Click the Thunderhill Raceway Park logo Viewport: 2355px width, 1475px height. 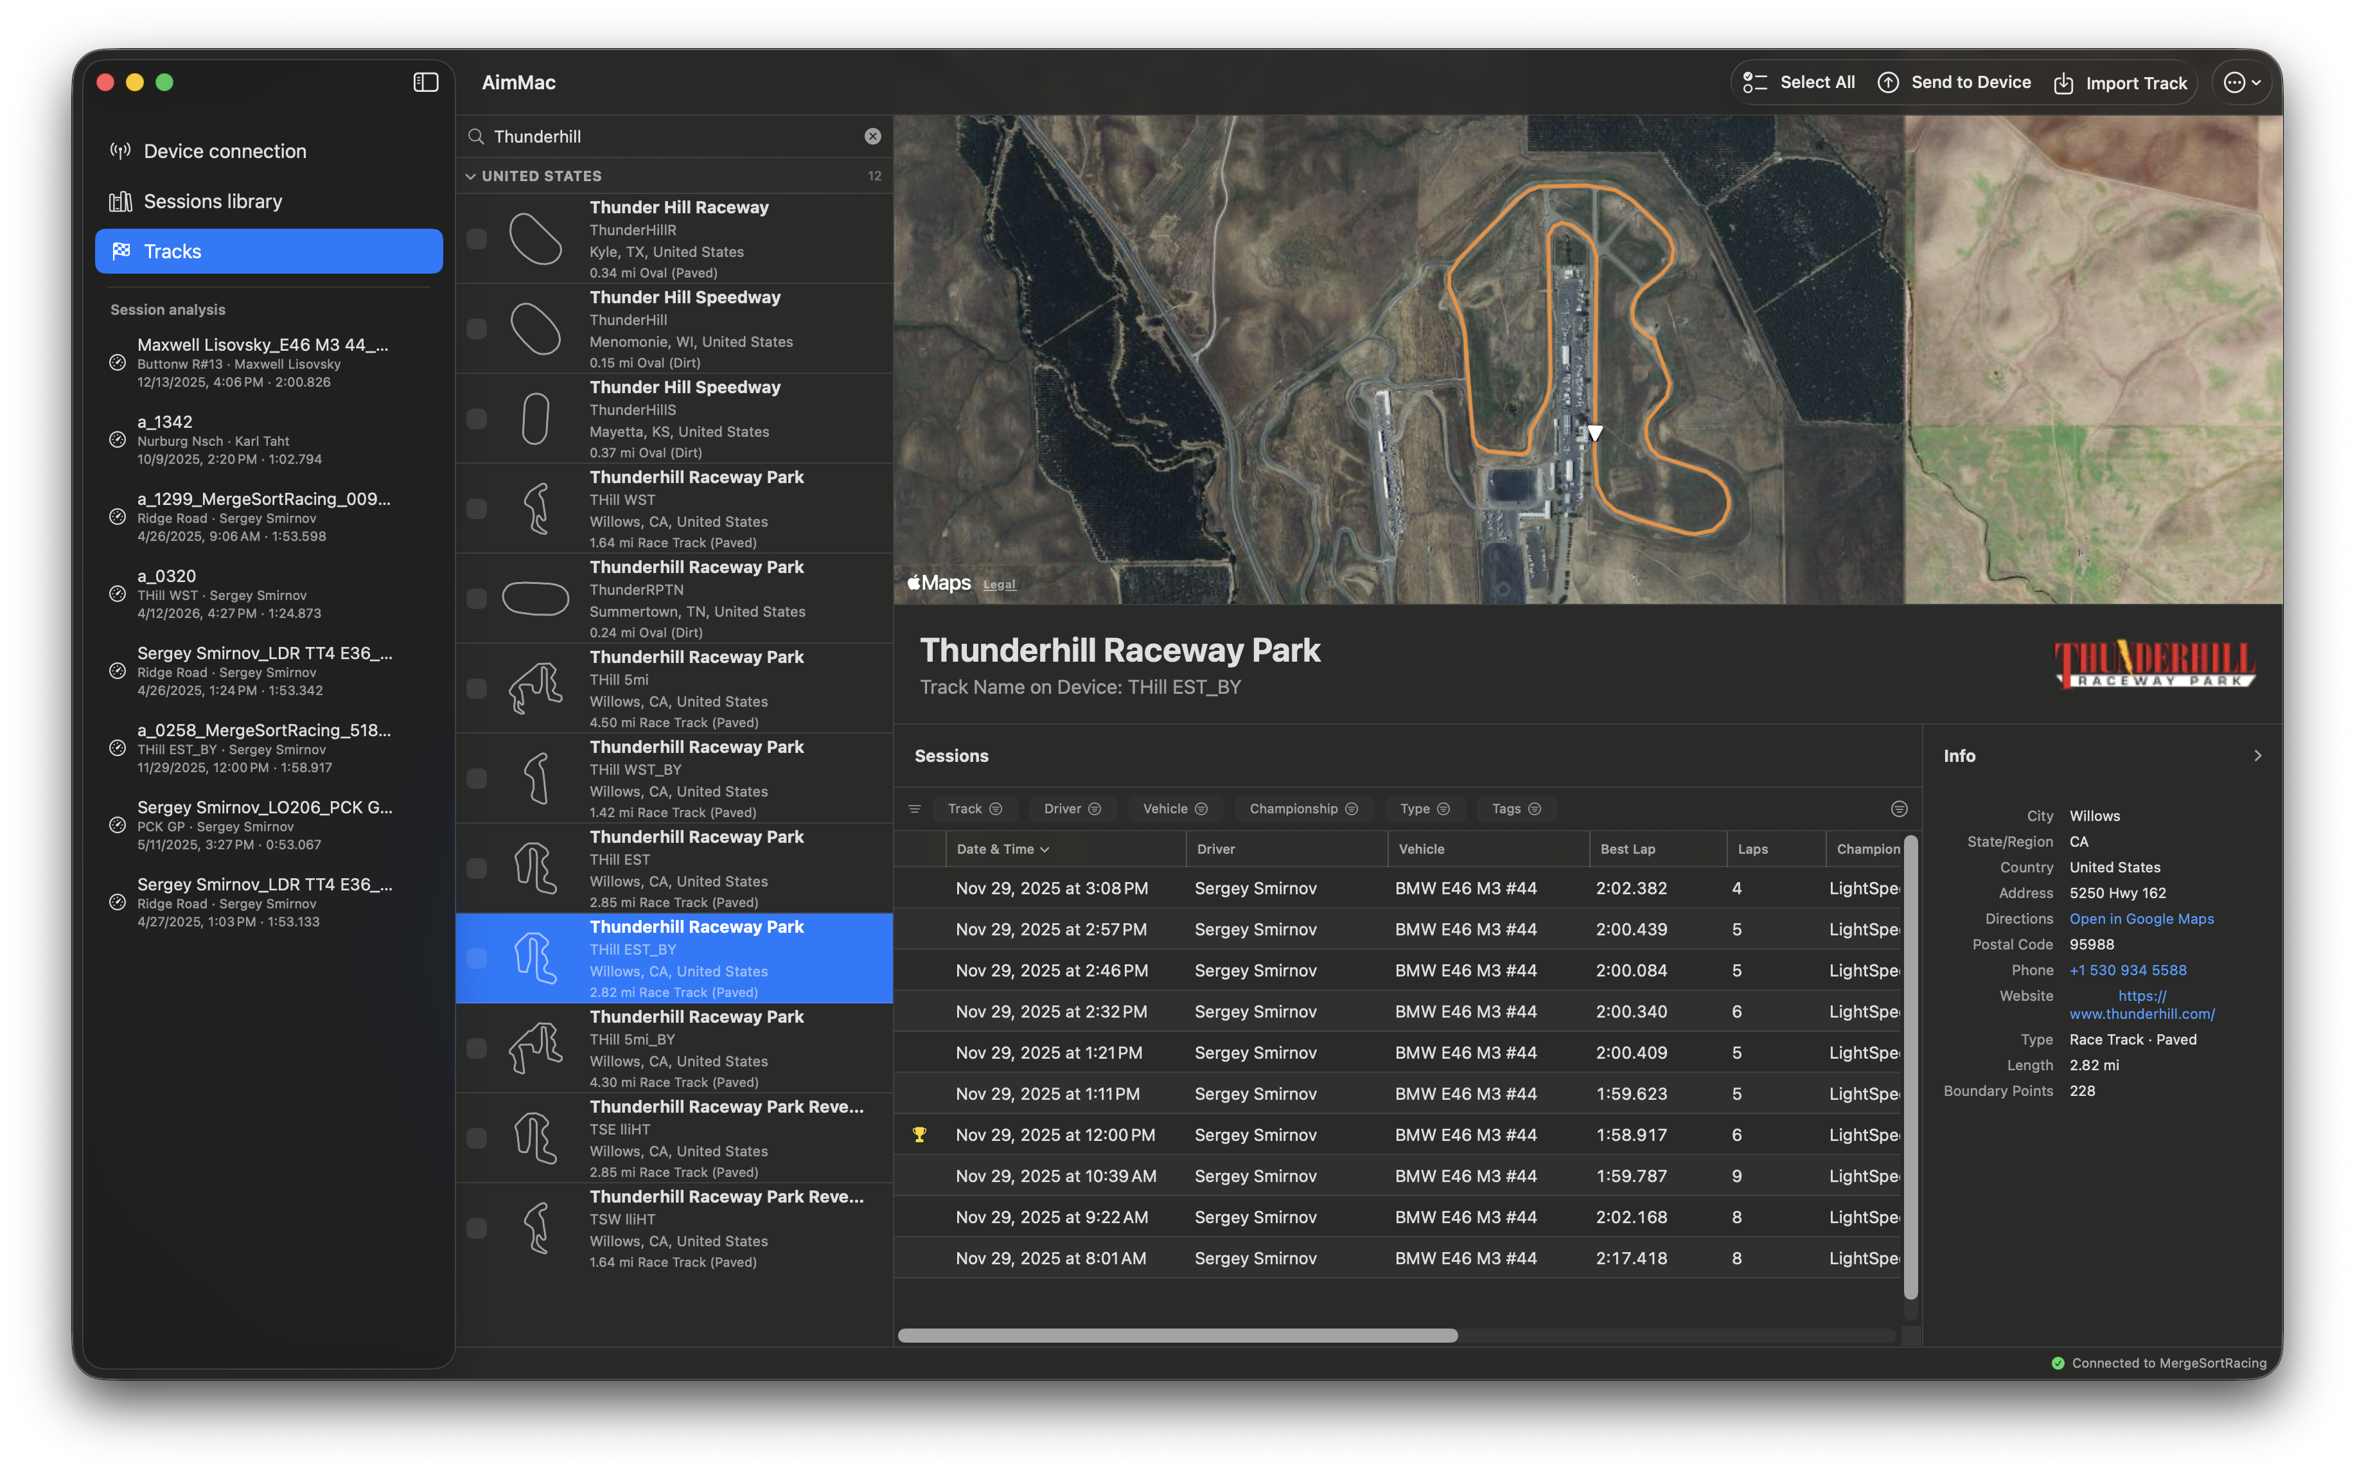(2155, 664)
